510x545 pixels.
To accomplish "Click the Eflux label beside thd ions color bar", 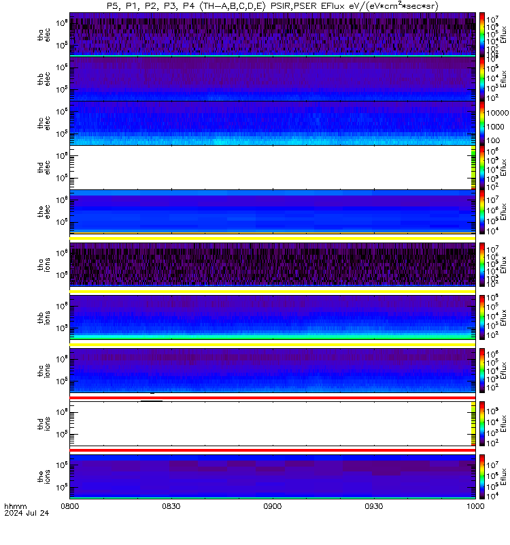I will pyautogui.click(x=504, y=424).
